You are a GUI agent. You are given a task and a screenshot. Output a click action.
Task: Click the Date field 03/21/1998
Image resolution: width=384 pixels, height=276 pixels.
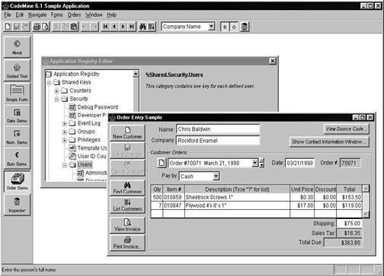click(299, 163)
